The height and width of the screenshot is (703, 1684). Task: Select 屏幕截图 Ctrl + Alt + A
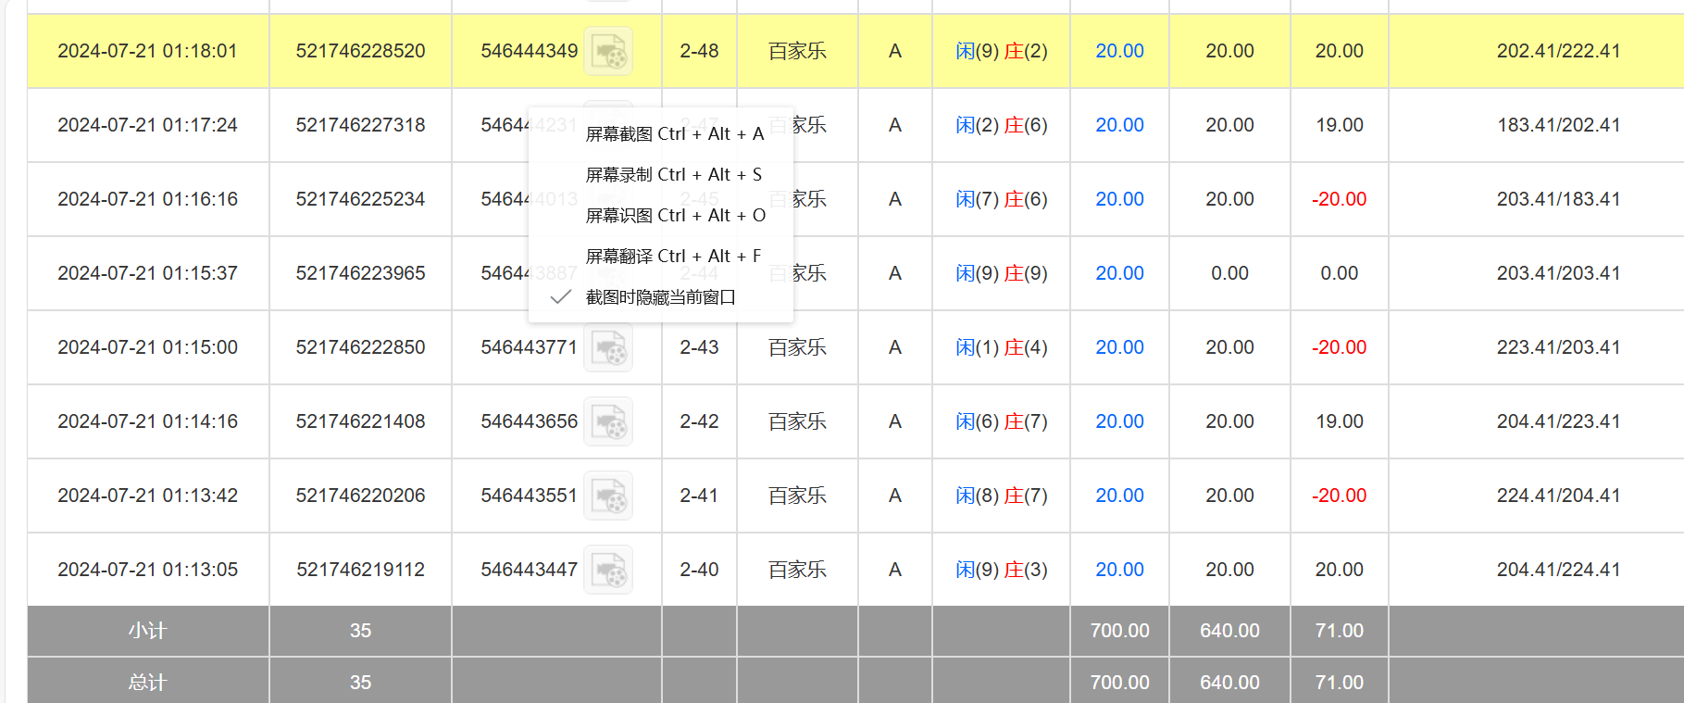[x=674, y=134]
